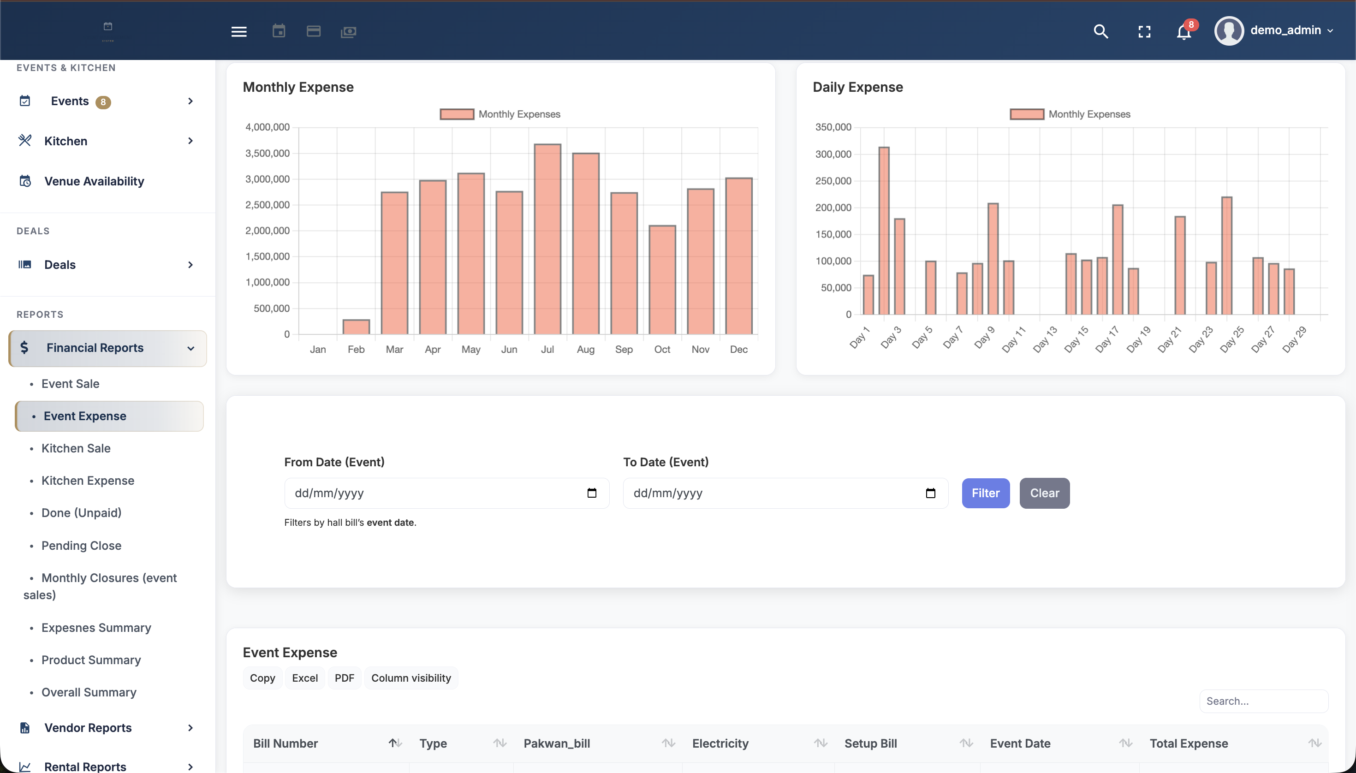Open To Date calendar picker icon

tap(930, 493)
